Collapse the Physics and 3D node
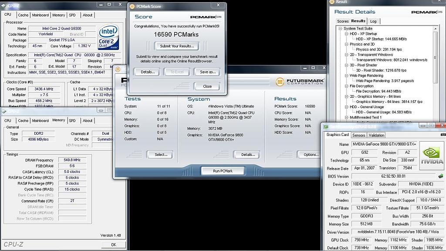This screenshot has width=446, height=251. [x=346, y=44]
